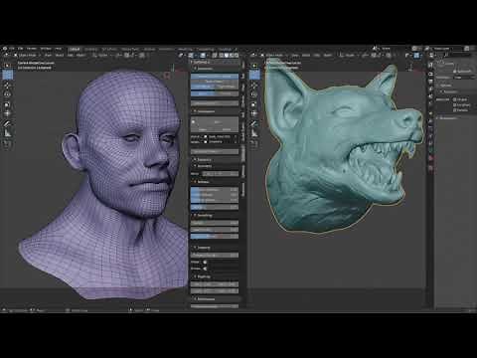Select the Rotate tool in right viewport
477x358 pixels.
tap(254, 93)
